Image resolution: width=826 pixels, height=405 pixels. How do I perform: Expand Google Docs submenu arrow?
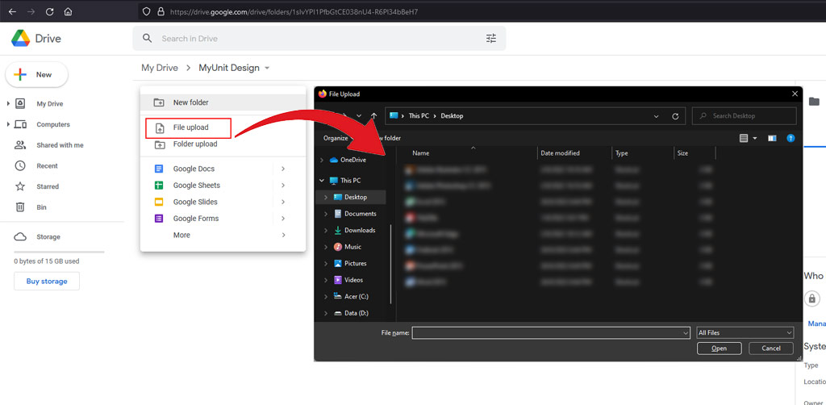[x=283, y=169]
